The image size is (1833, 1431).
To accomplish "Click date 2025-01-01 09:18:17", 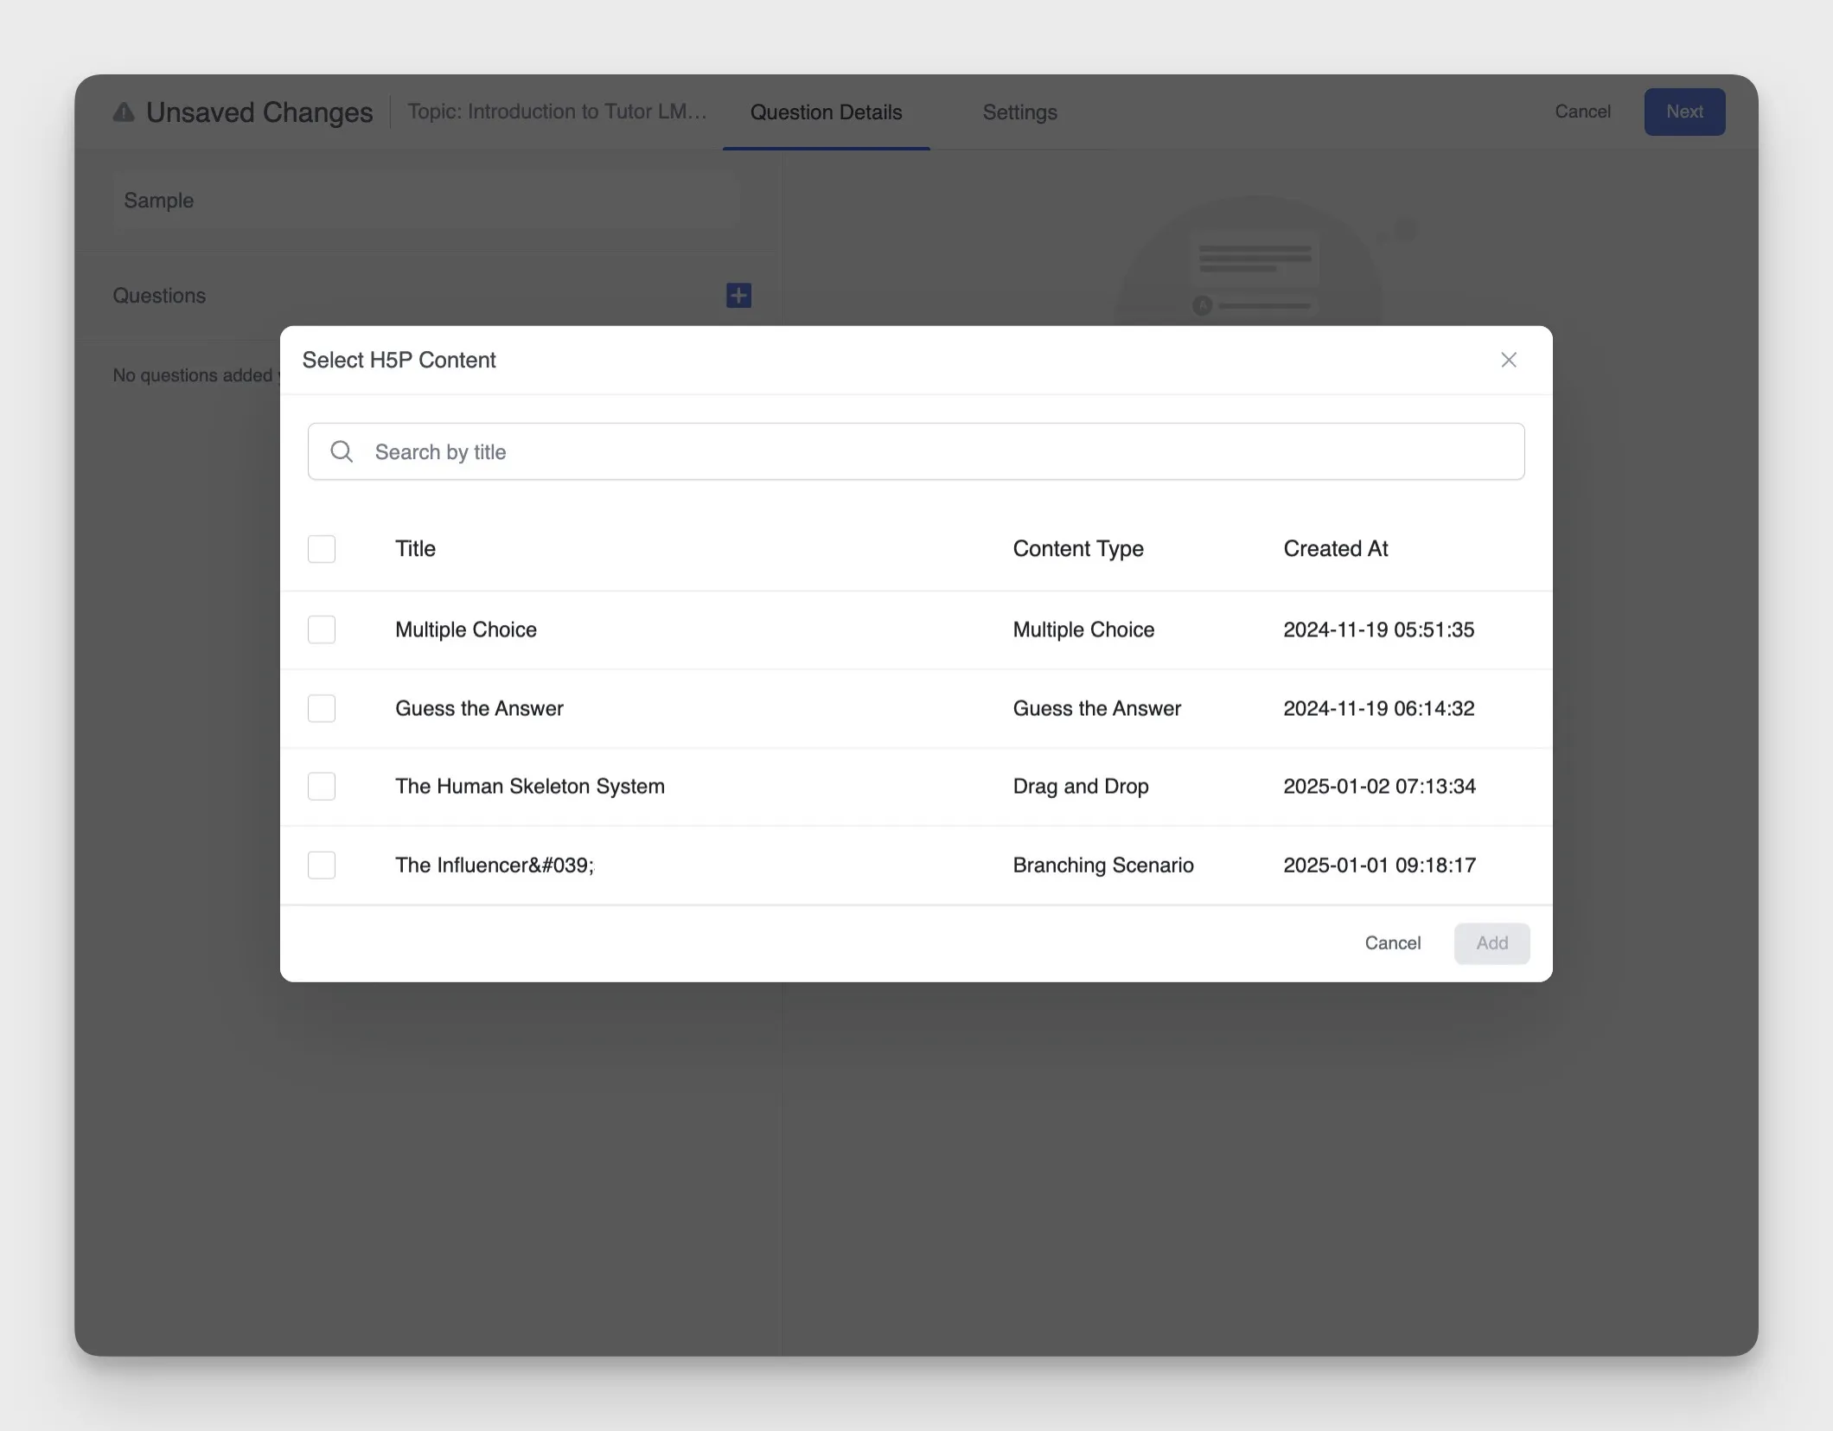I will coord(1379,865).
